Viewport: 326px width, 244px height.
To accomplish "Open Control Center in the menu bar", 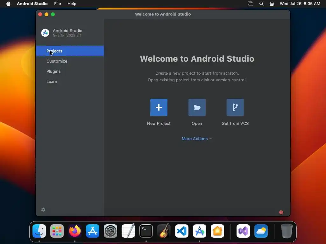I will [x=272, y=4].
